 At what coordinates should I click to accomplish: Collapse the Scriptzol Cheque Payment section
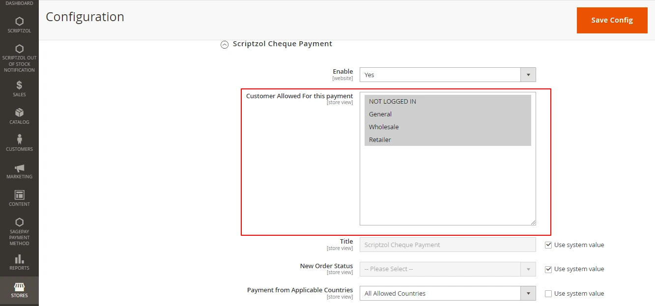225,44
